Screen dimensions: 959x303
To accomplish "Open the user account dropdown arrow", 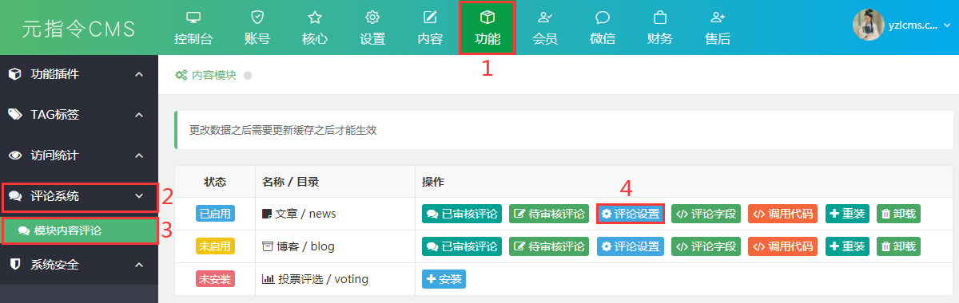I will (947, 26).
